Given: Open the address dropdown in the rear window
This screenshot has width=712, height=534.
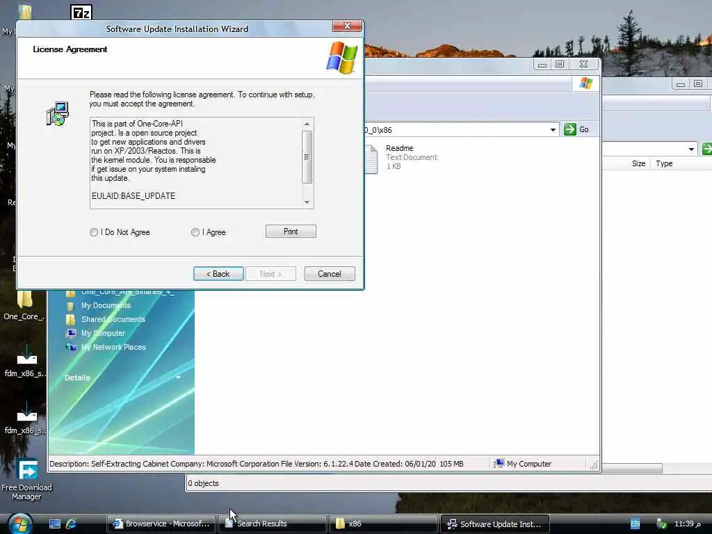Looking at the screenshot, I should [x=691, y=149].
